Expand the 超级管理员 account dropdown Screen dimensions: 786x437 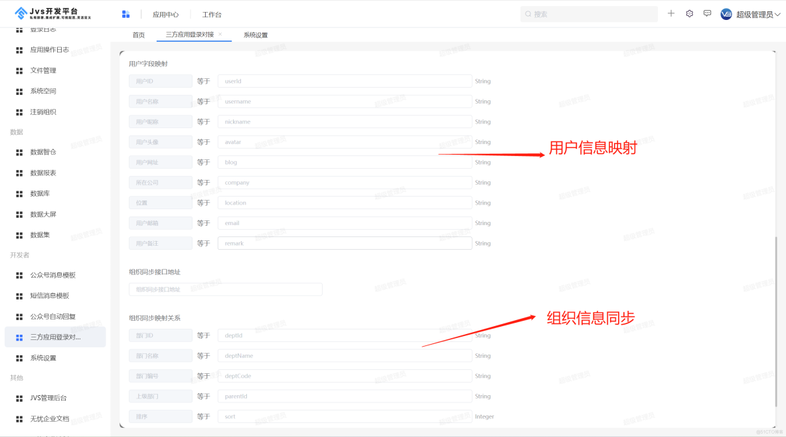click(x=778, y=14)
